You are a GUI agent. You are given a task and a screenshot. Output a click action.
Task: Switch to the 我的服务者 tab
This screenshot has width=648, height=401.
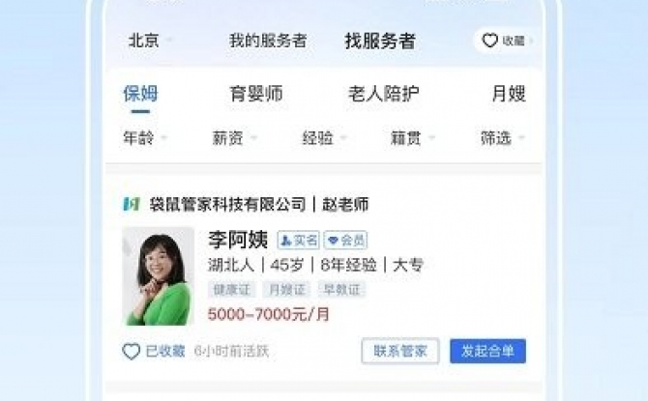(x=268, y=41)
